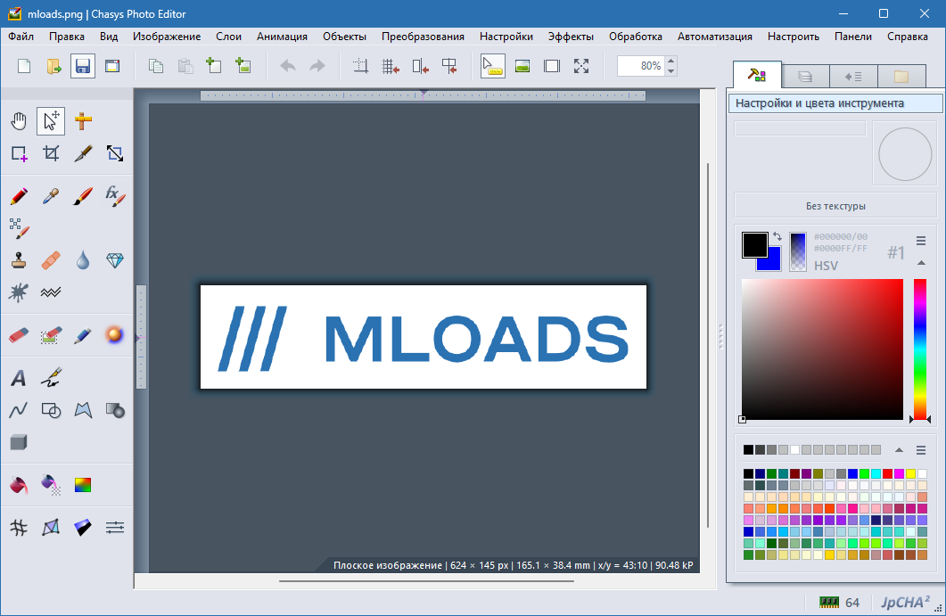Open the Эффекты menu
946x616 pixels.
tap(571, 37)
